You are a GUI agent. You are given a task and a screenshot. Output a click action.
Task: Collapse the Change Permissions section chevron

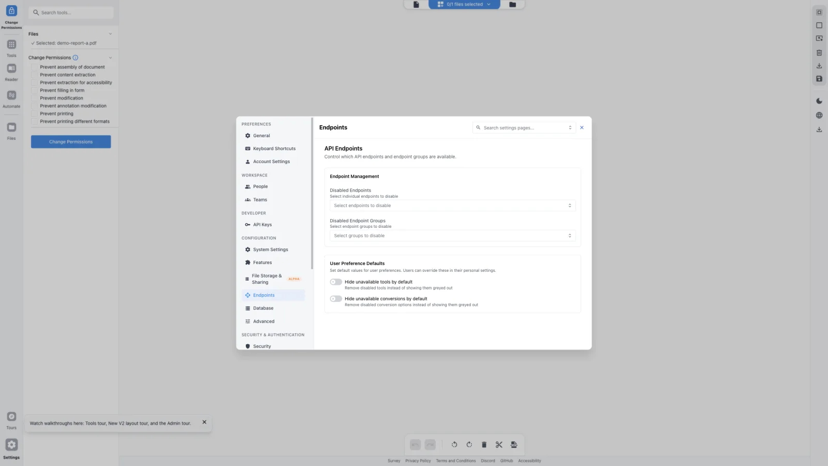pos(110,57)
